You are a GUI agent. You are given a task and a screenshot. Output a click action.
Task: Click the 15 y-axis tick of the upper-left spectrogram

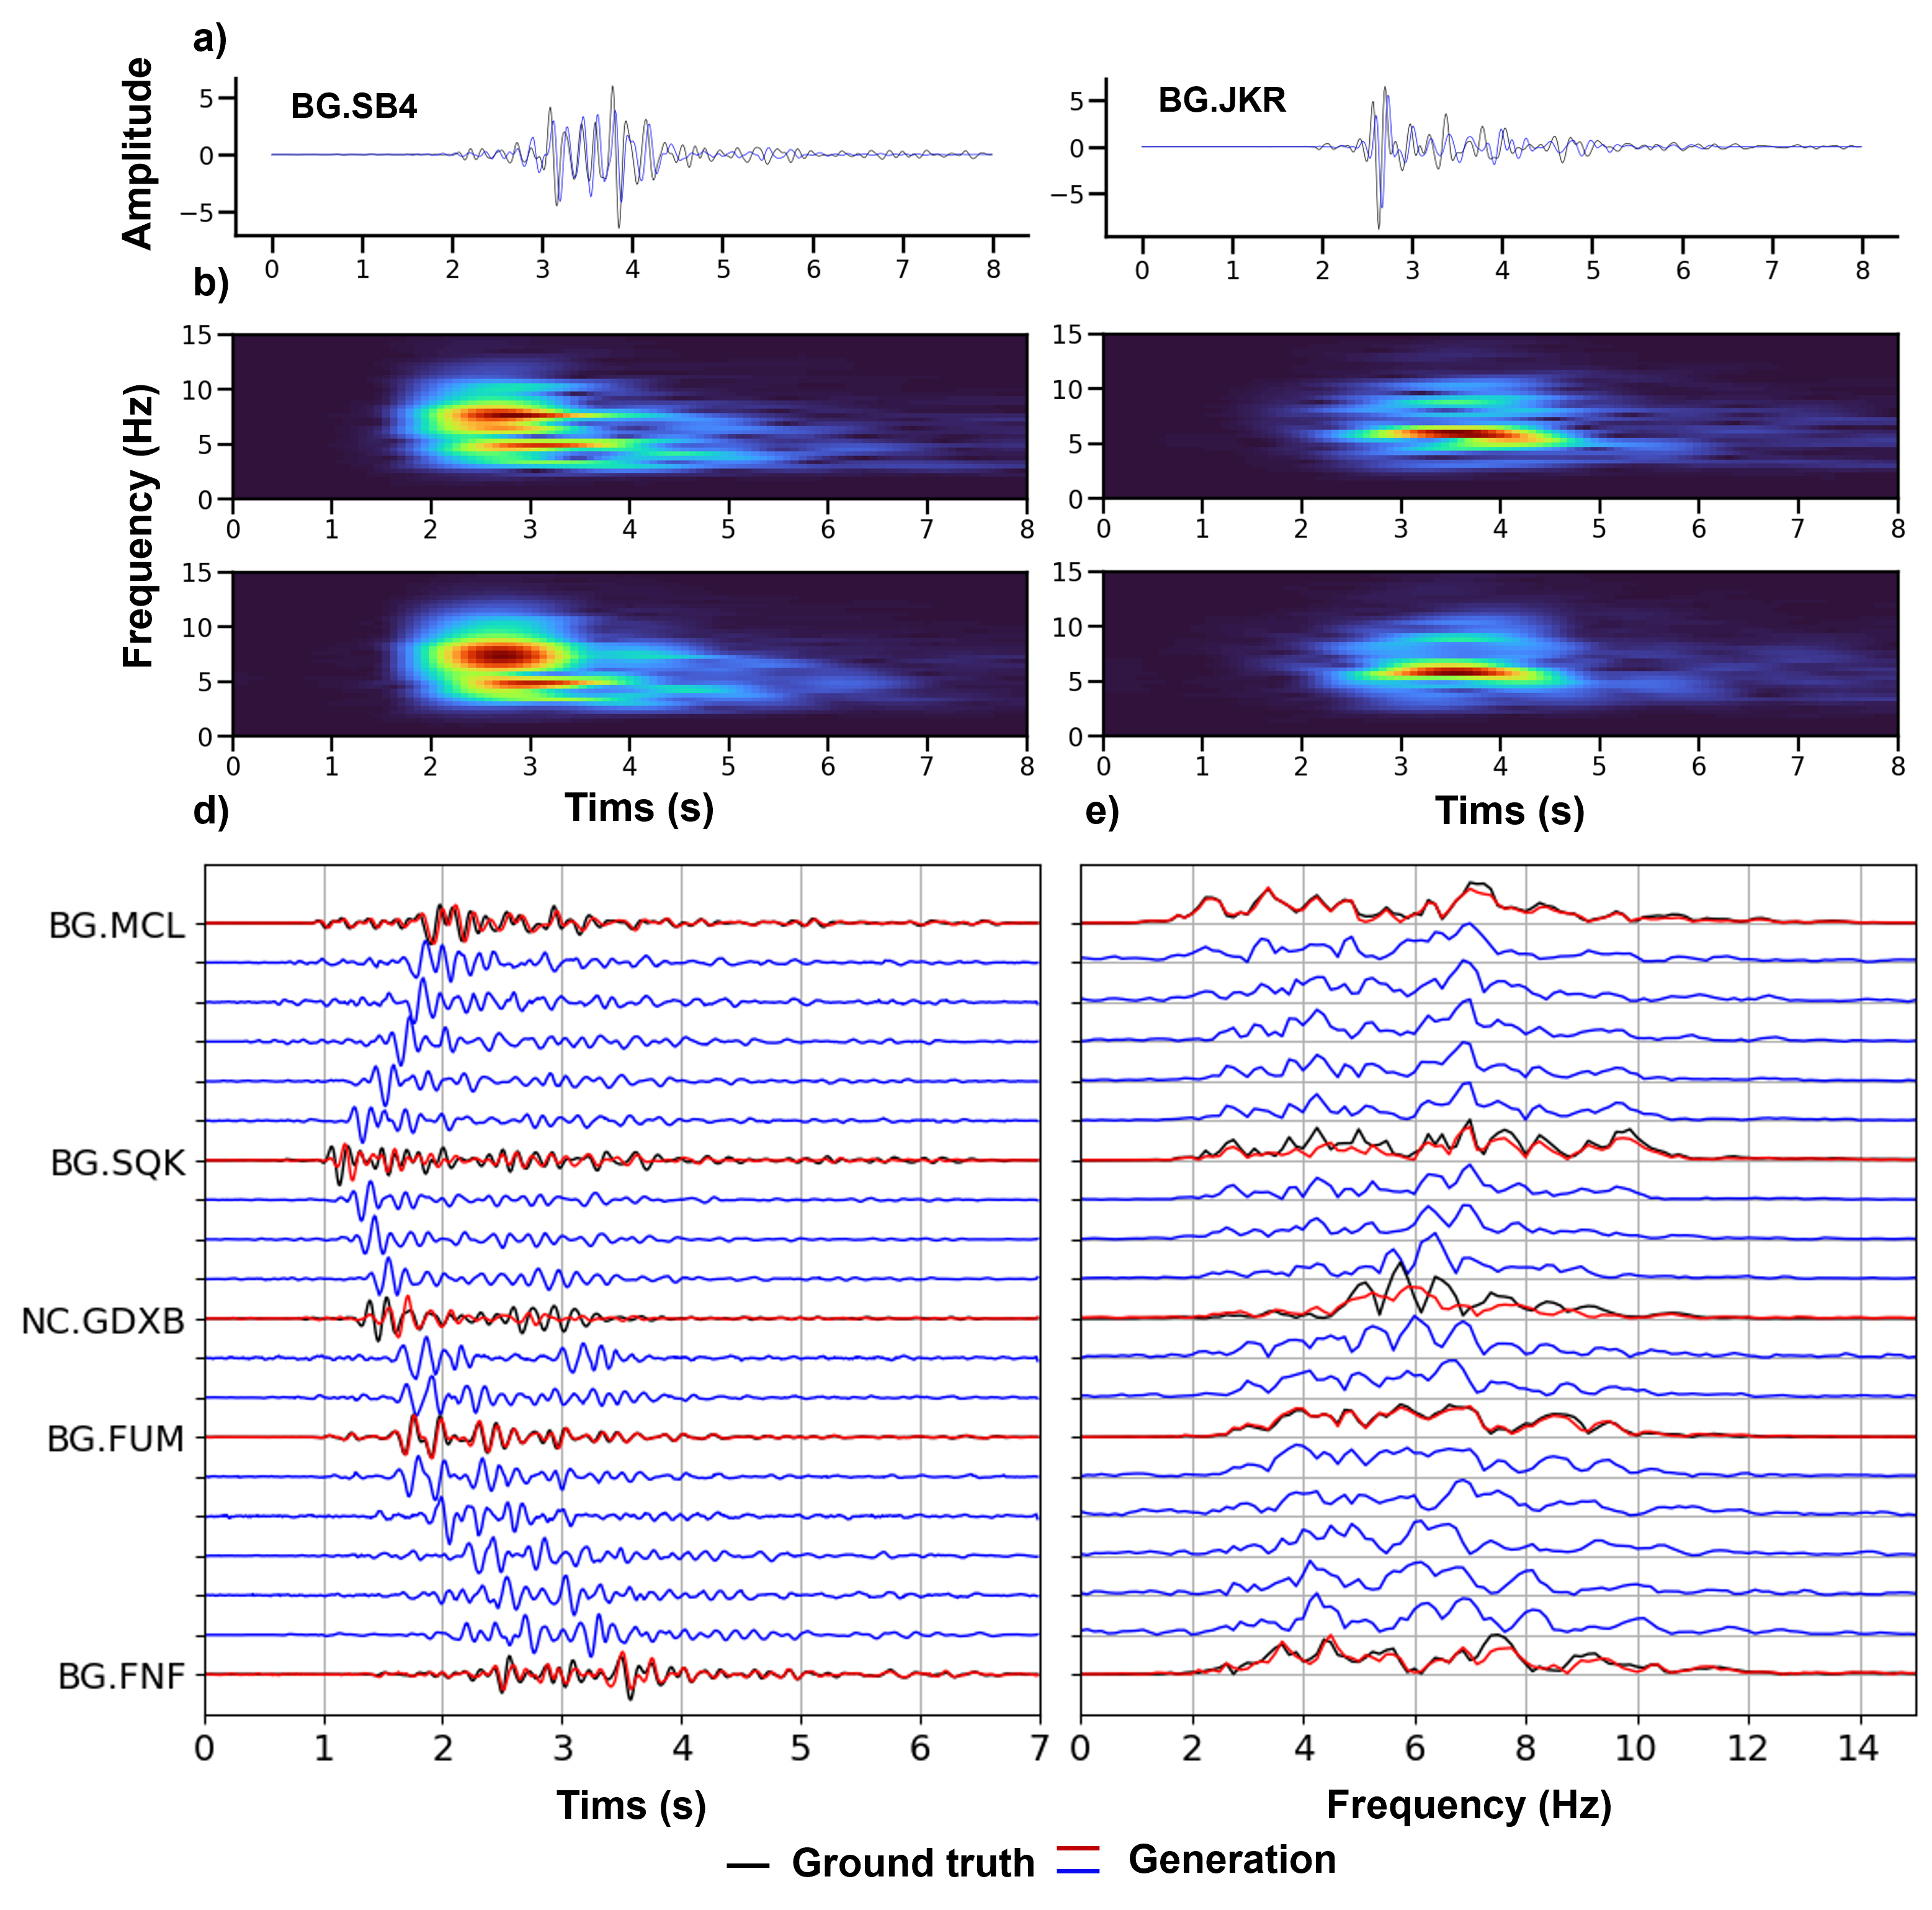coord(197,335)
